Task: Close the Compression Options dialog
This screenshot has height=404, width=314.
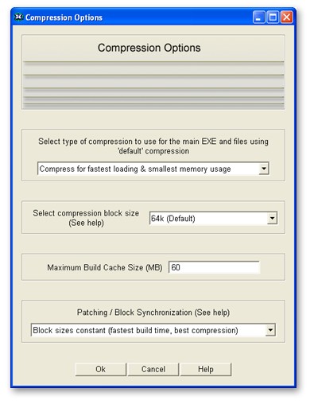Action: 287,17
